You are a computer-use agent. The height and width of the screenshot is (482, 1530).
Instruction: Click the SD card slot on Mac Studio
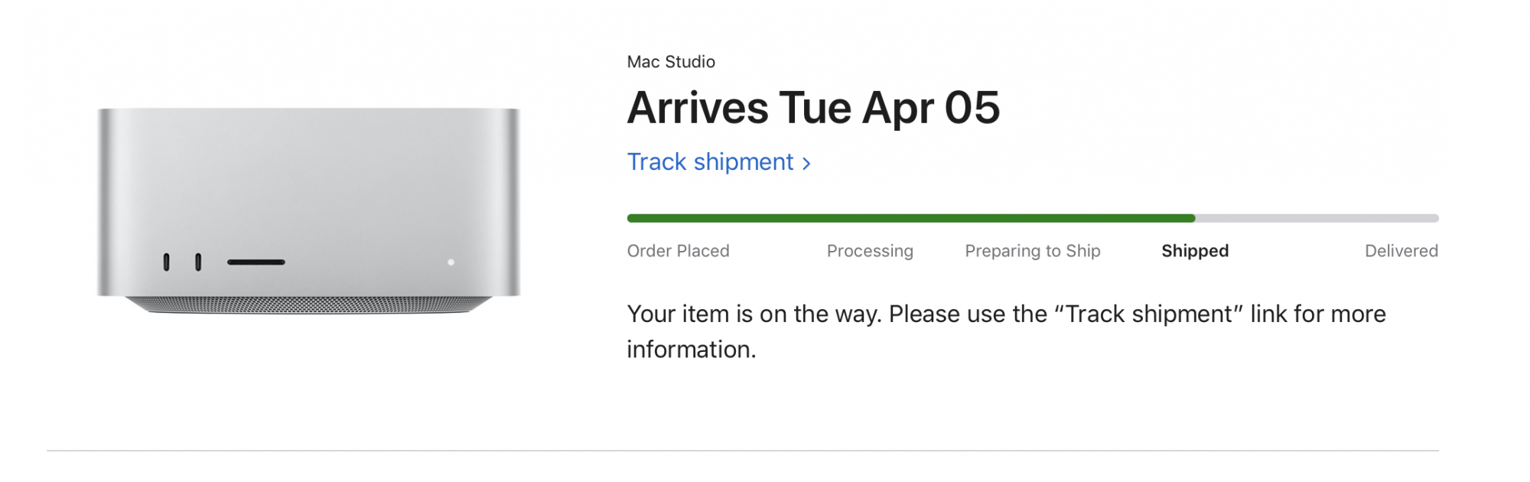point(256,262)
